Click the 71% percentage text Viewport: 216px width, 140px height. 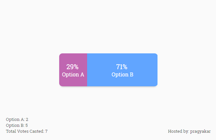(122, 67)
